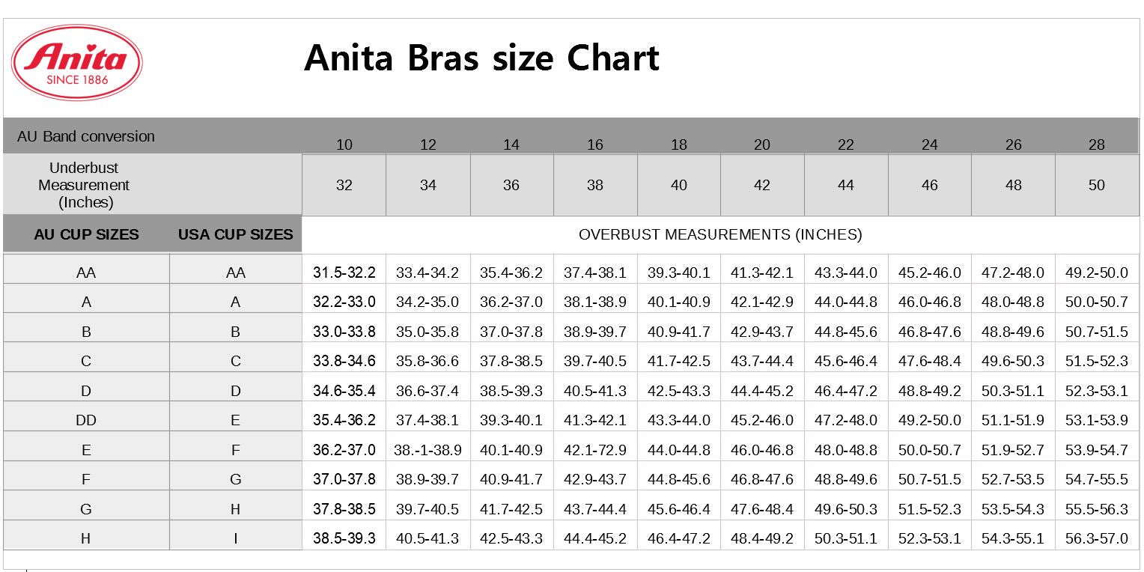The image size is (1144, 572).
Task: Select the I cell in USA cup sizes
Action: (235, 538)
